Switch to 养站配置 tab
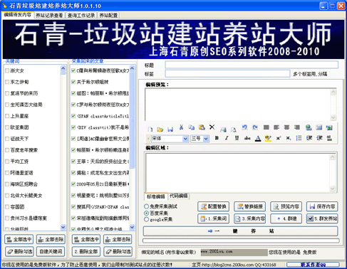This screenshot has height=269, width=347. click(x=108, y=16)
